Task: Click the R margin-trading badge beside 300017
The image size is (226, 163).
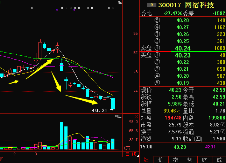Action: [x=151, y=5]
